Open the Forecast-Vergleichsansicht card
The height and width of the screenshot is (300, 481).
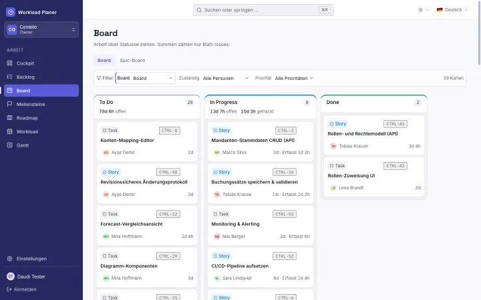pyautogui.click(x=147, y=225)
